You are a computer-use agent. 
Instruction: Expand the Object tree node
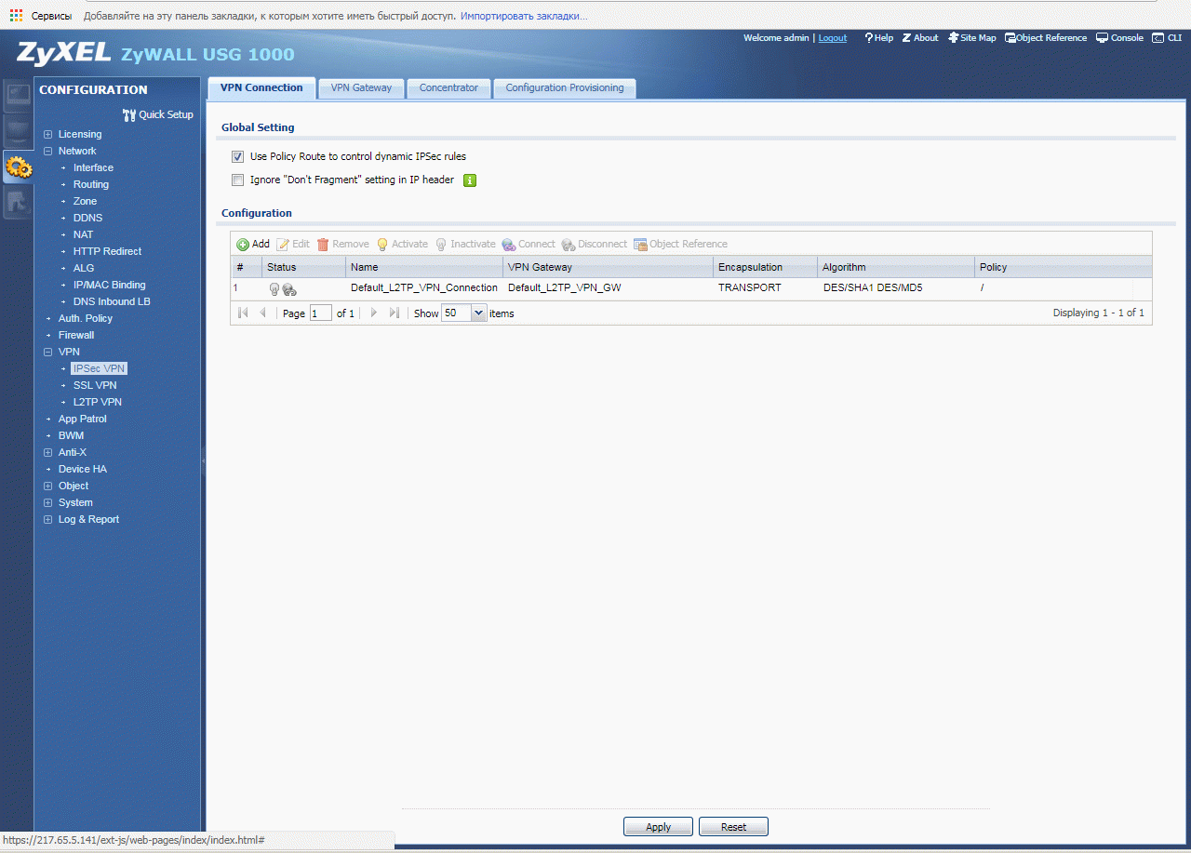point(47,486)
